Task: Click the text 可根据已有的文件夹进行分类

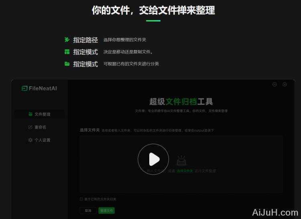Action: pos(131,64)
